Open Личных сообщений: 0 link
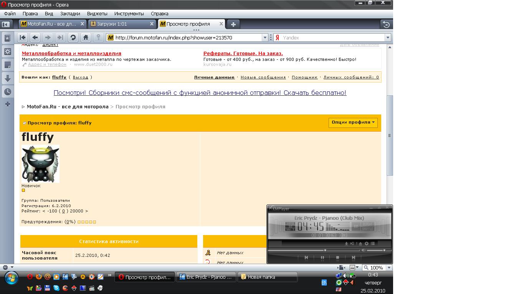Viewport: 529px width, 294px height. point(351,77)
